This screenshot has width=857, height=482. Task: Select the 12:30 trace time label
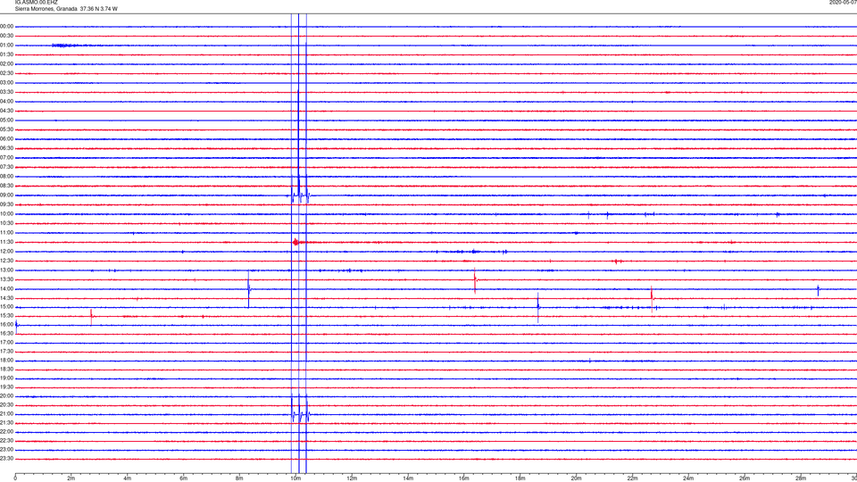6,261
